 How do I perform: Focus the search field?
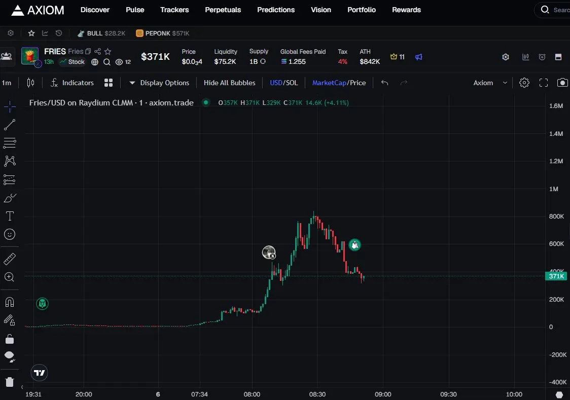pos(552,10)
